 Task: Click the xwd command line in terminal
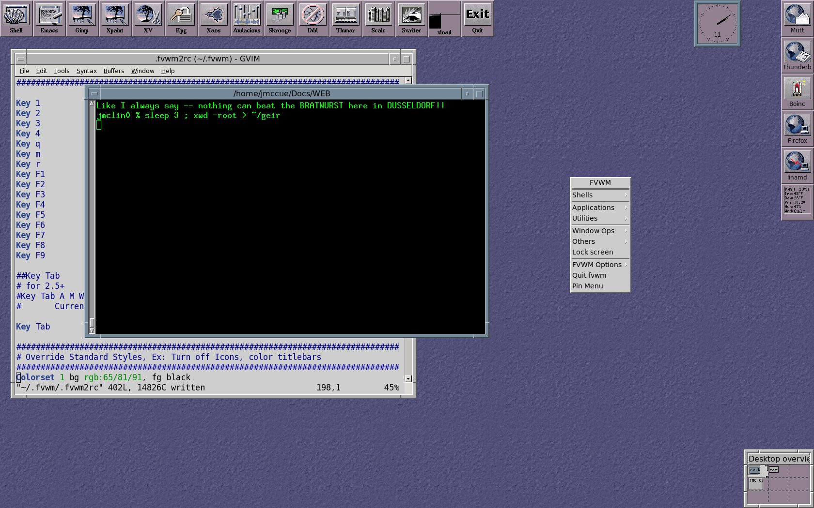(188, 116)
